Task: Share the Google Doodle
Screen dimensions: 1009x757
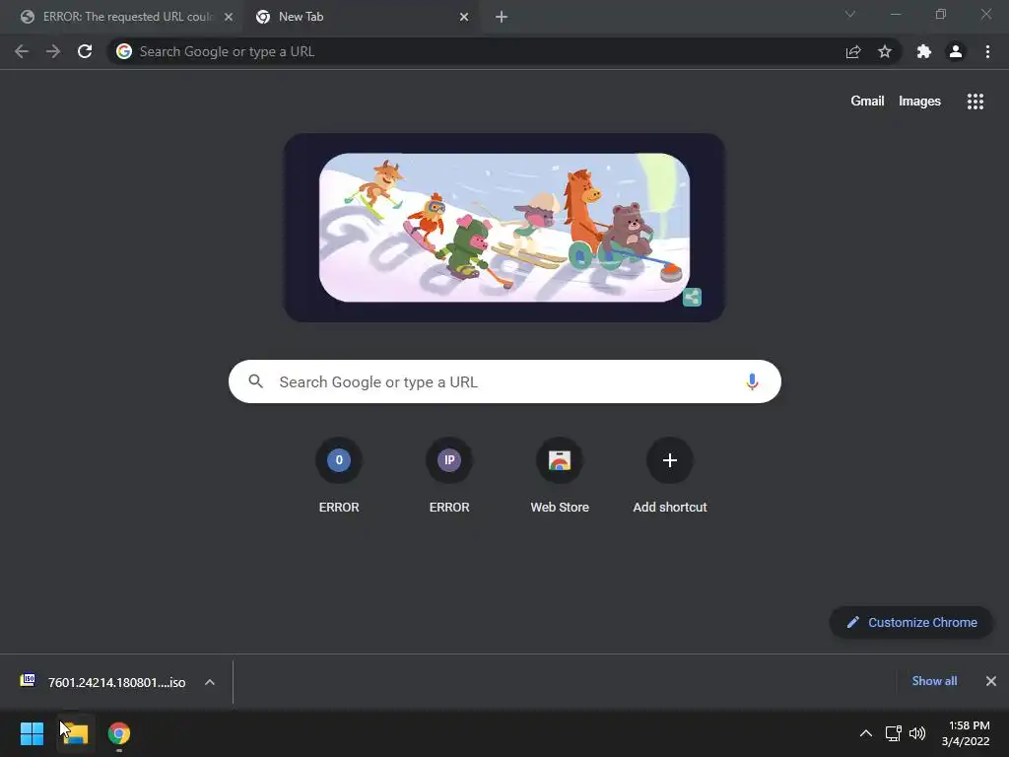Action: [x=692, y=298]
